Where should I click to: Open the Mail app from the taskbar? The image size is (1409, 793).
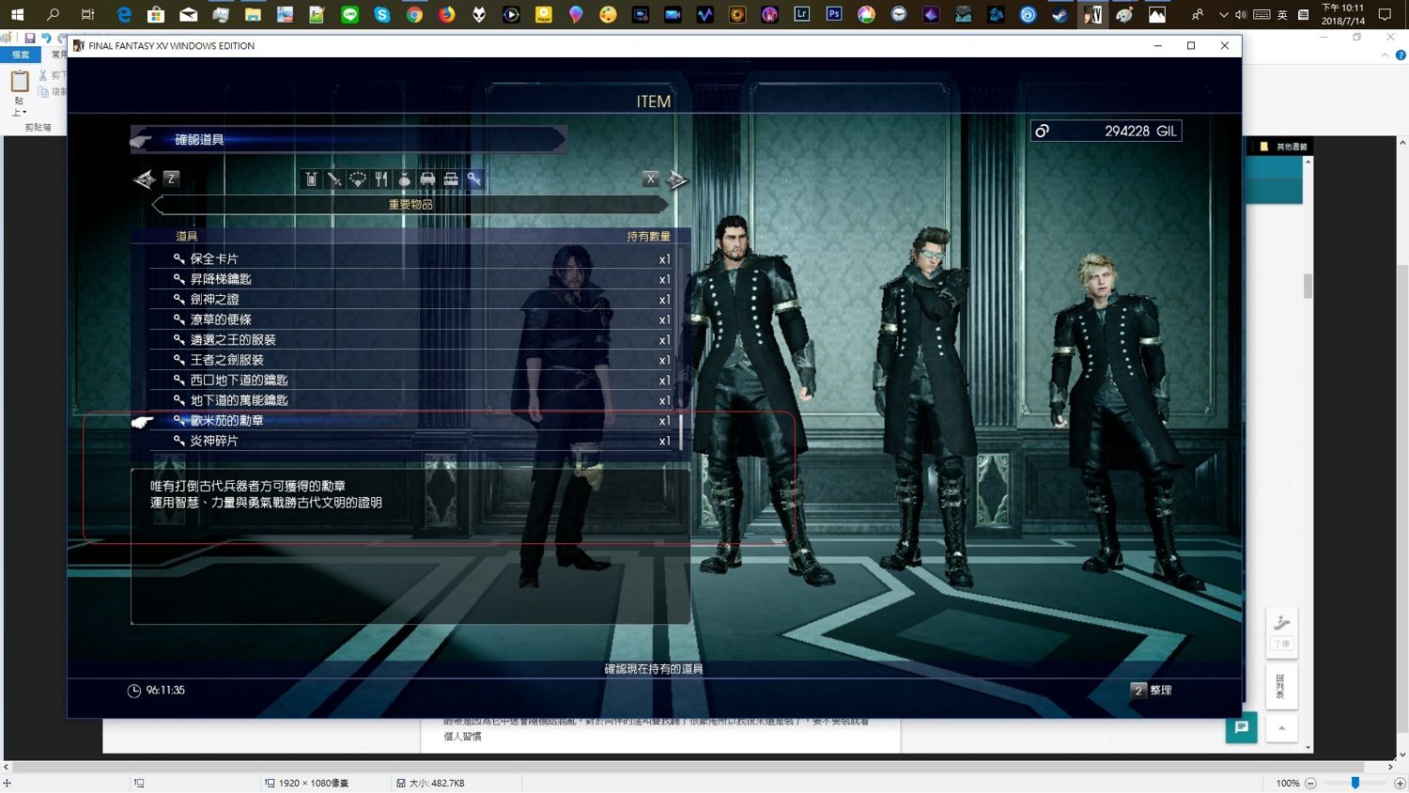188,14
